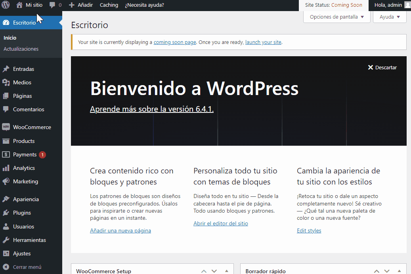
Task: Move WooCommerce Setup widget down
Action: click(214, 271)
